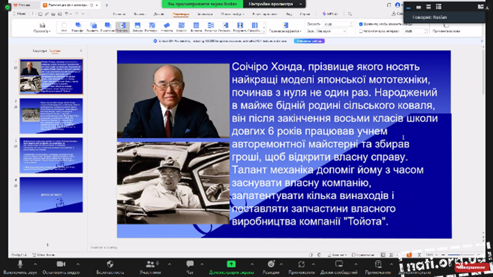Collapse the slide panel chevron

(x=81, y=51)
